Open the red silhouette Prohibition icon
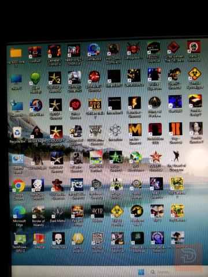208x277 pixels. pos(155,129)
